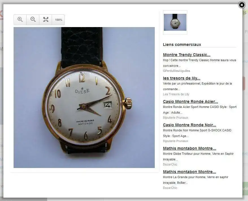Click Bijouterie Pruniaux under Casio Acier
This screenshot has height=201, width=248.
tap(176, 118)
